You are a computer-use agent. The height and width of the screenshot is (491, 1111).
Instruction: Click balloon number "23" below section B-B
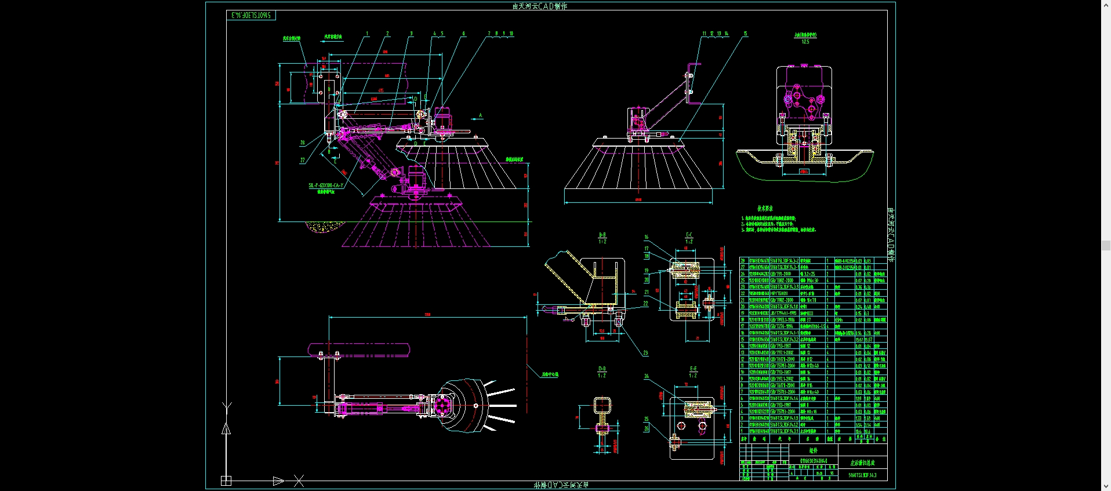coord(645,353)
